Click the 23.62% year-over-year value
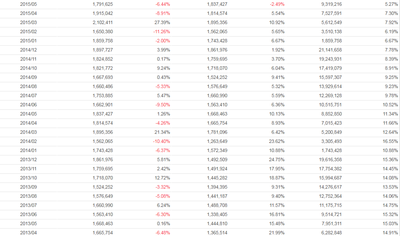 [276, 141]
